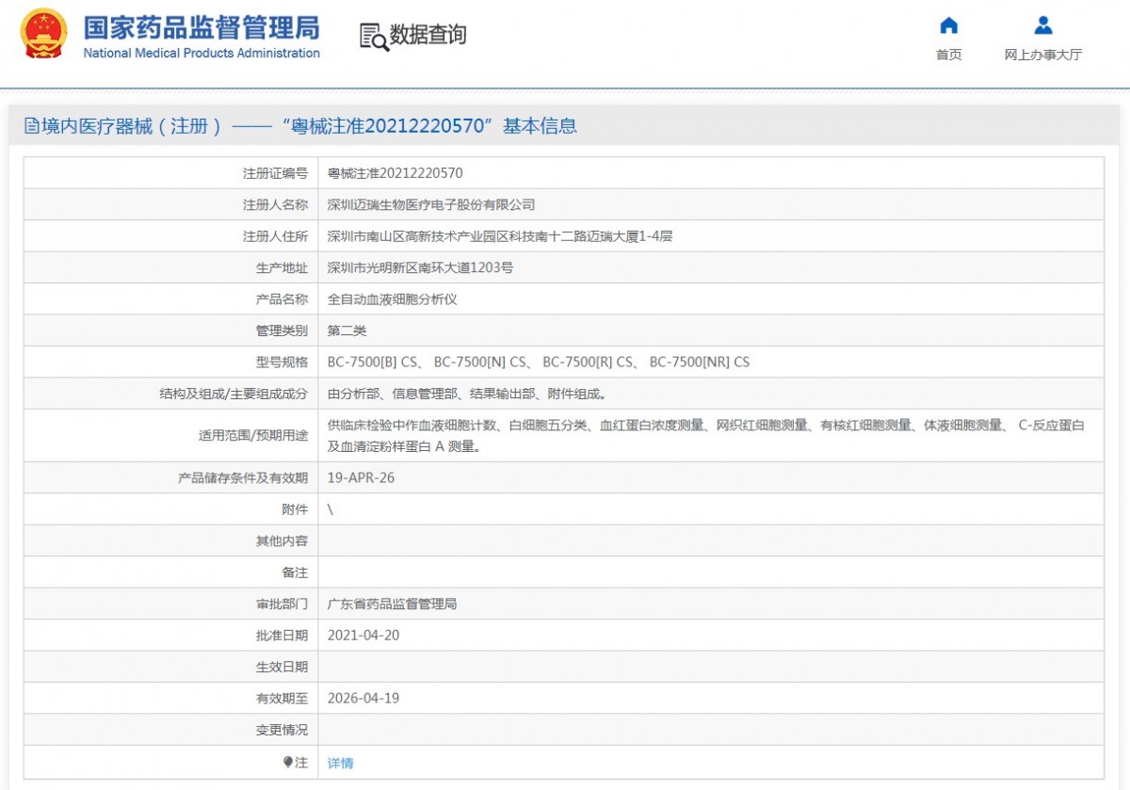Click the product name 全自动血液细胞分析仪
The width and height of the screenshot is (1130, 790).
tap(392, 299)
